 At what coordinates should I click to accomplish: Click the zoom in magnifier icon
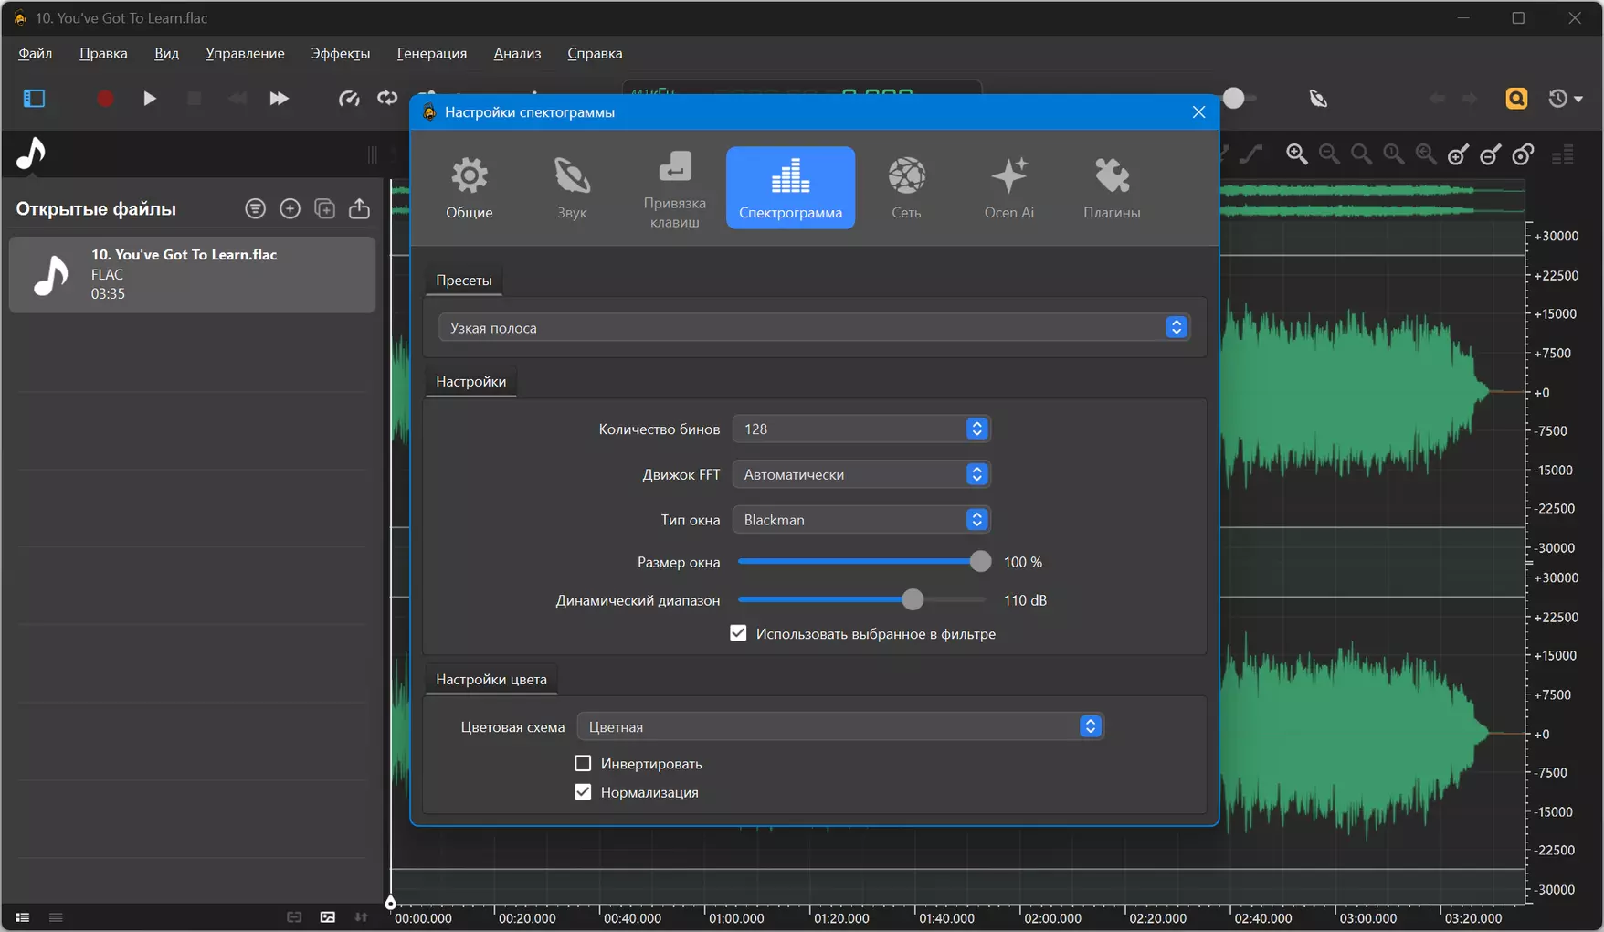(1297, 154)
